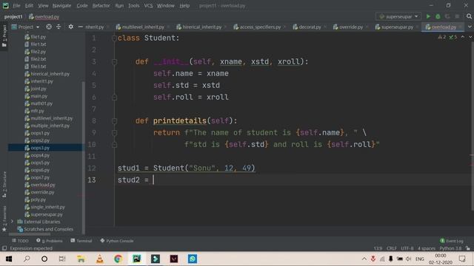Click the warnings indicator in editor corner
The height and width of the screenshot is (266, 474).
(441, 37)
